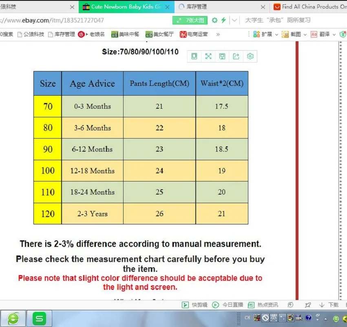Click the yellow size 120 cell

48,214
